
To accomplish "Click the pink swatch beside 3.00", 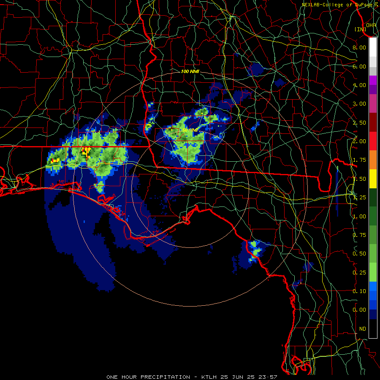I will click(373, 103).
